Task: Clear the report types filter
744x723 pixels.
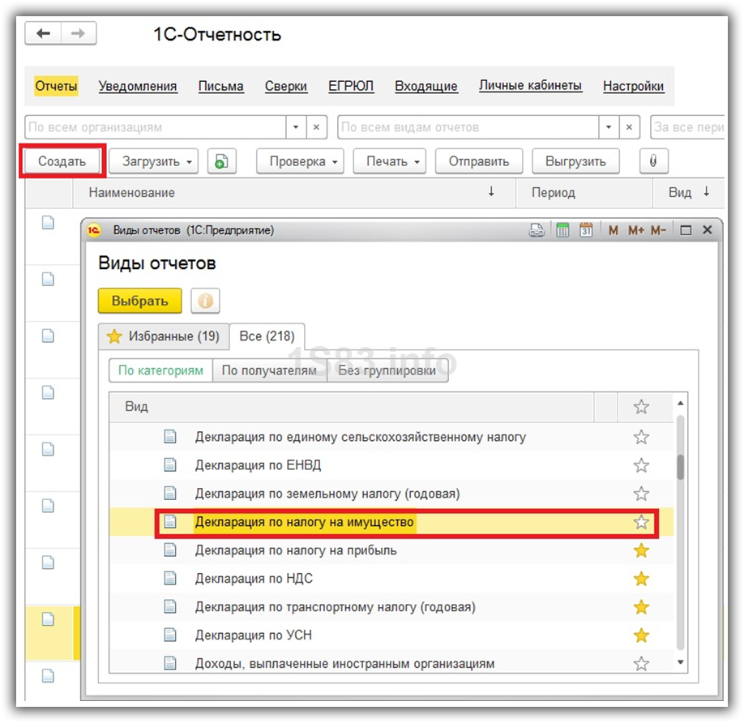Action: pos(629,127)
